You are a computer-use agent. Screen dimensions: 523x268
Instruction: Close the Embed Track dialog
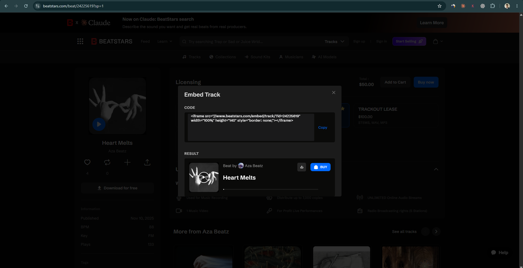pyautogui.click(x=334, y=93)
